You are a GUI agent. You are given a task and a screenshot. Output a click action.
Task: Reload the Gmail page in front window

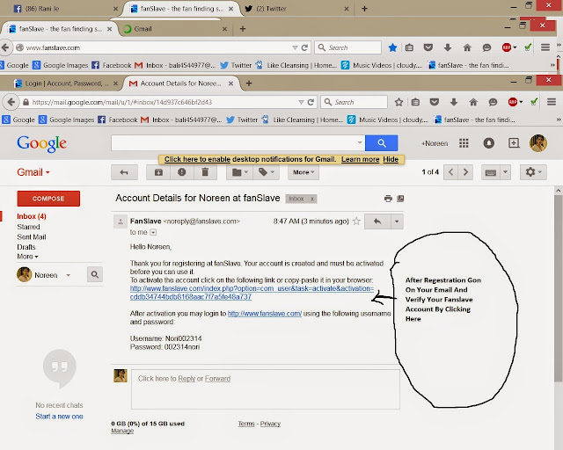point(311,102)
